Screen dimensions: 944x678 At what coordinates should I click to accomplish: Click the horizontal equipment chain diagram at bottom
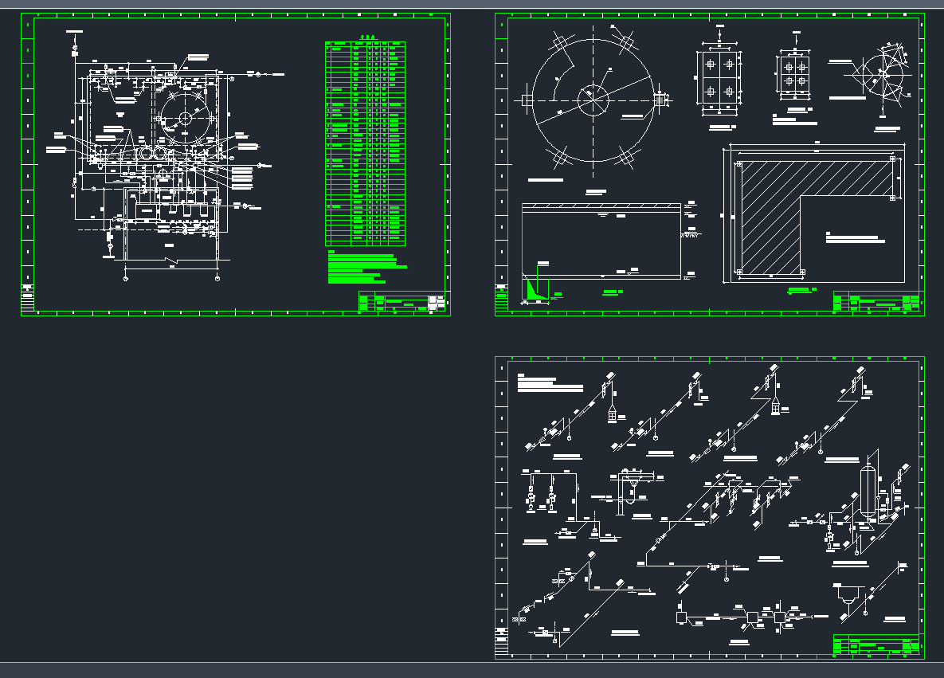coord(737,617)
